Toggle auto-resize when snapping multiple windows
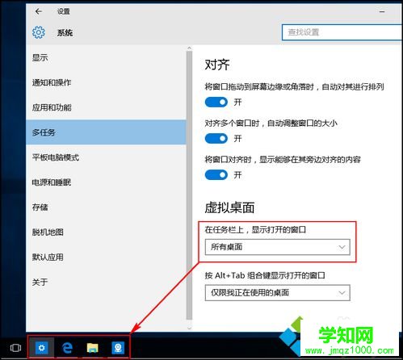 (216, 139)
